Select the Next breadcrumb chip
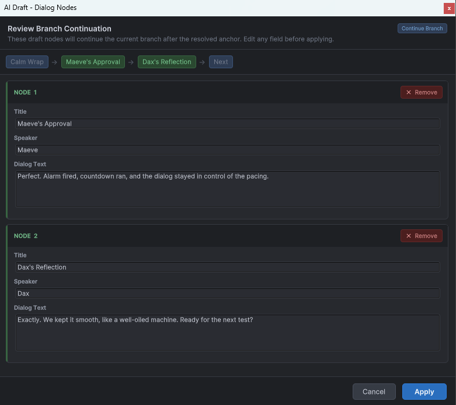 (x=221, y=62)
